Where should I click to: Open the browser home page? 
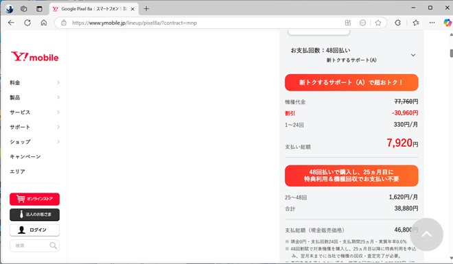(44, 23)
